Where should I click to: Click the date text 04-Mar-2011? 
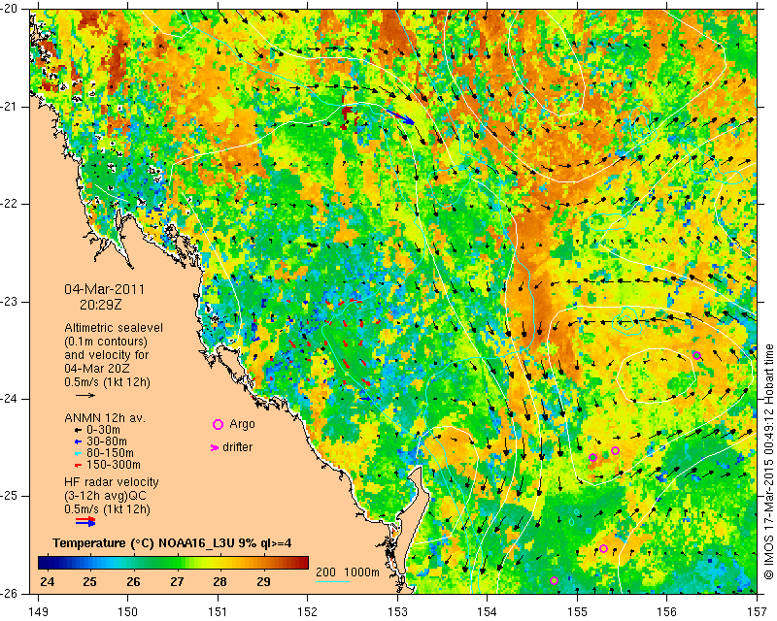click(105, 289)
